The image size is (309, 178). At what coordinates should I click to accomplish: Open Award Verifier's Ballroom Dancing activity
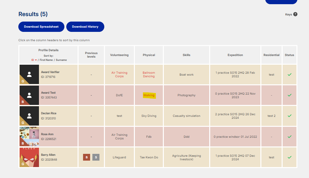(149, 74)
